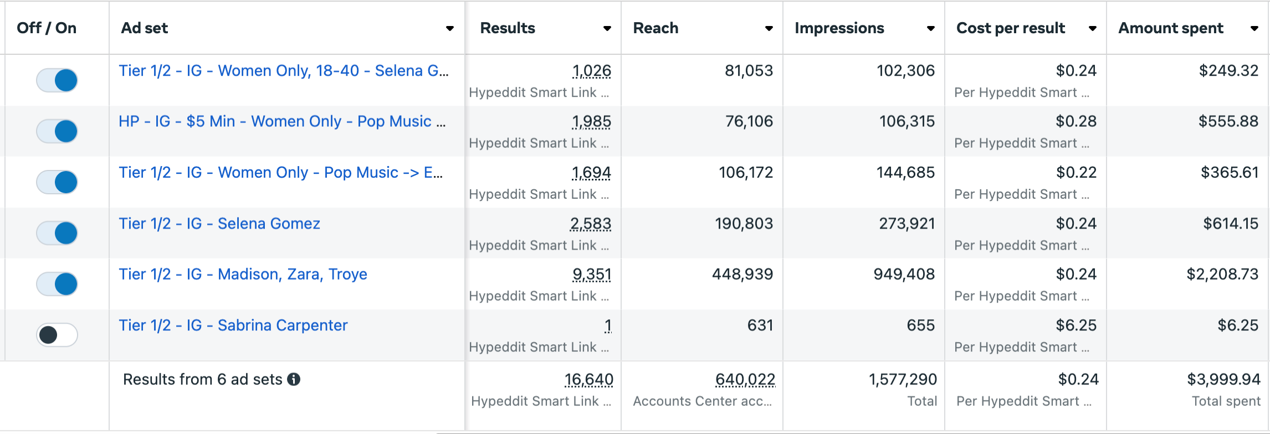Turn off the HP - IG - $5 Min ad set
The image size is (1270, 434).
(57, 131)
